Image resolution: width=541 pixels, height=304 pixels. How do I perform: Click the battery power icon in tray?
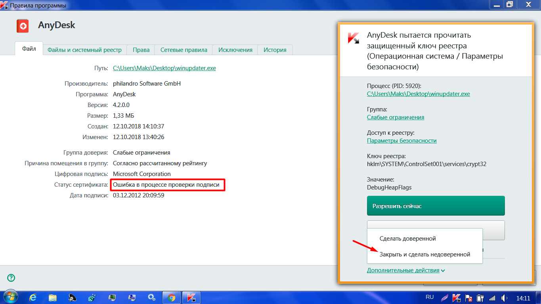[x=480, y=297]
